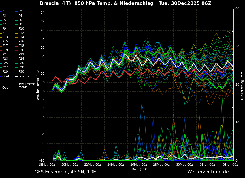This screenshot has width=245, height=178.
Task: Select the 22May 00z date label
Action: click(93, 165)
